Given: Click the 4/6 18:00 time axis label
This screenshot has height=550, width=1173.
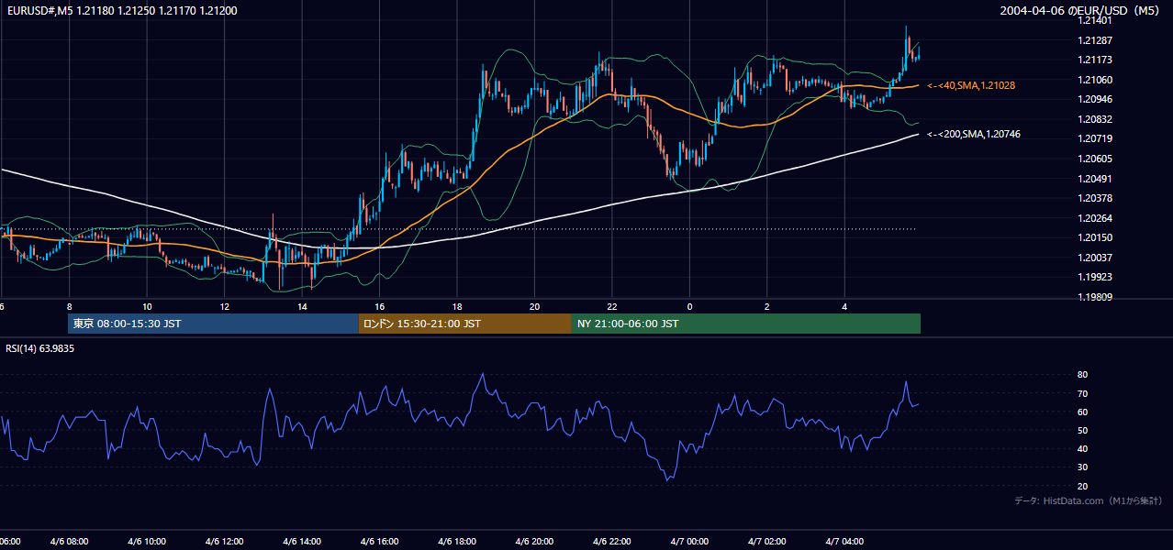Looking at the screenshot, I should tap(457, 542).
